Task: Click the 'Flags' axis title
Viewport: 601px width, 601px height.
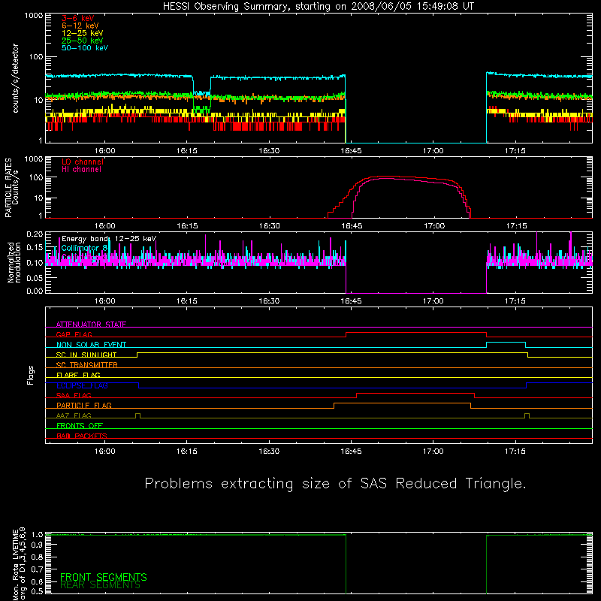Action: [x=31, y=375]
